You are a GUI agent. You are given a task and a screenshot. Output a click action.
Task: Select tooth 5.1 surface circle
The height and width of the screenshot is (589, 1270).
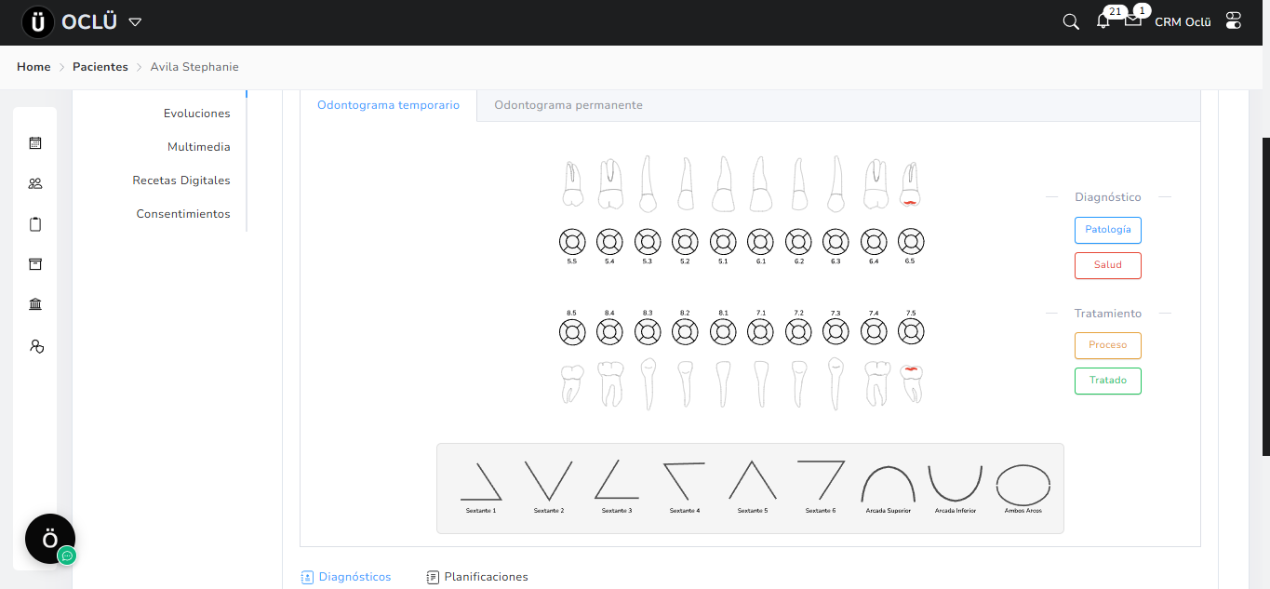[x=723, y=242]
